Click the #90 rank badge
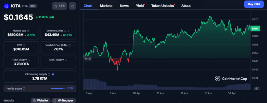 [33, 6]
